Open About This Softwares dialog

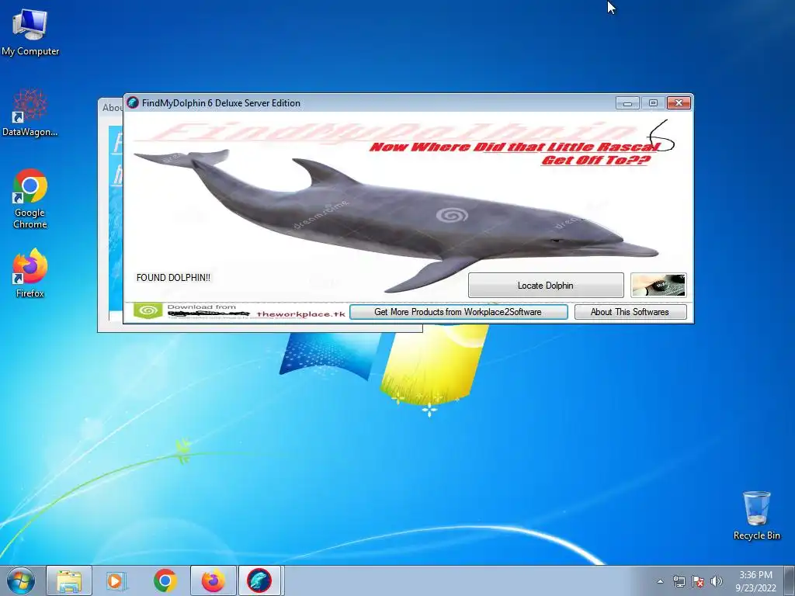pos(630,312)
